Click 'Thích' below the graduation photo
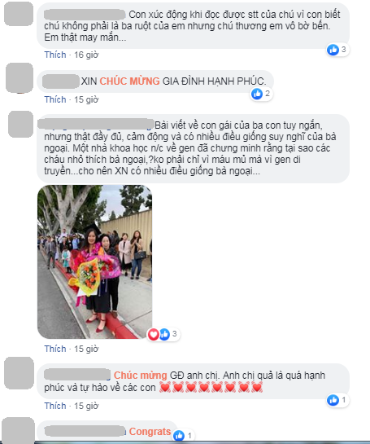 55,349
